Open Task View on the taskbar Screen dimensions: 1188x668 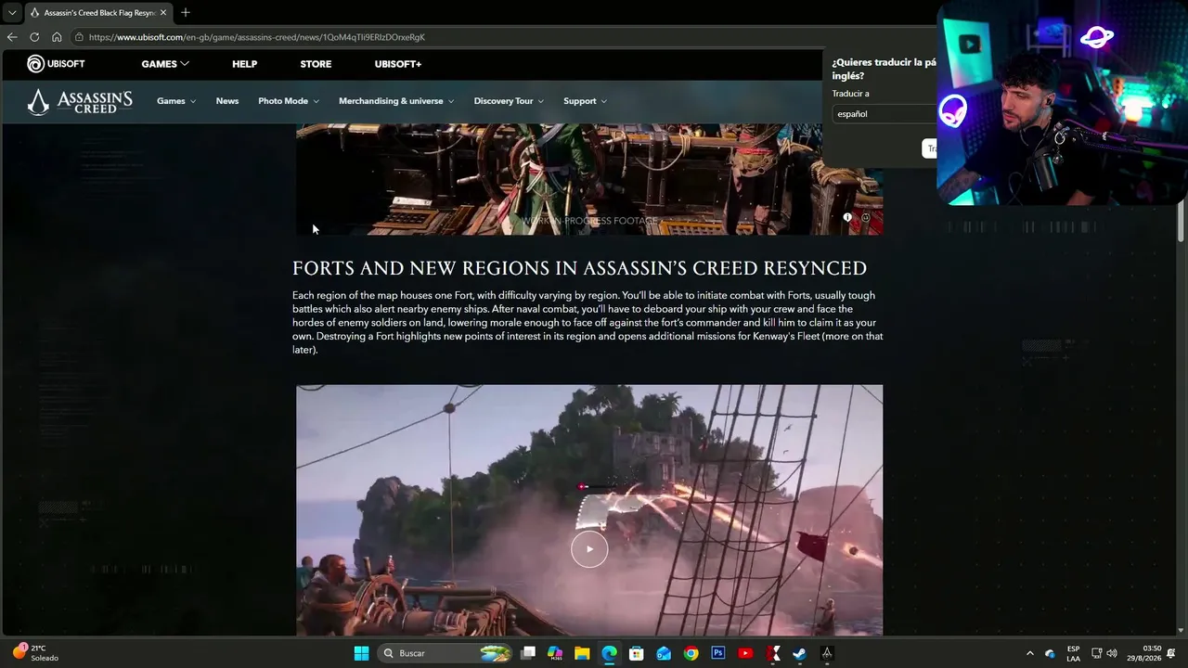[x=528, y=653]
